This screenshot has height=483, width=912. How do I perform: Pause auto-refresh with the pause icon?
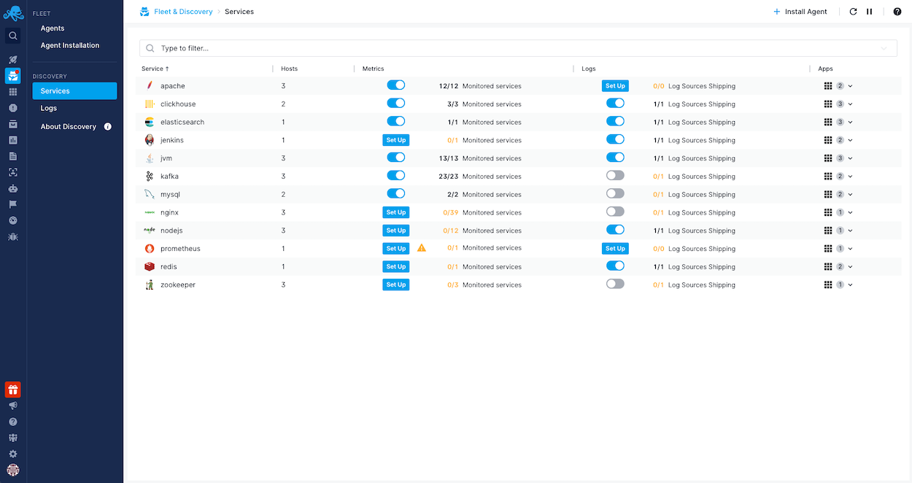coord(870,12)
